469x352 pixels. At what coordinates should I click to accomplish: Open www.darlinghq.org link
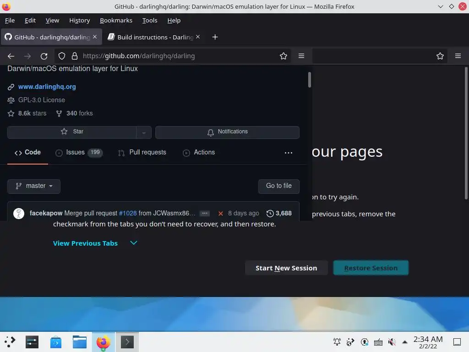[x=47, y=87]
